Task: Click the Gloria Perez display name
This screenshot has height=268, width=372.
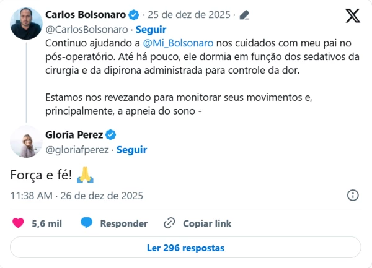Action: click(x=74, y=135)
